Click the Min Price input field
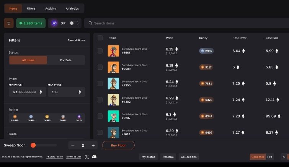The image size is (289, 167). coord(27,92)
